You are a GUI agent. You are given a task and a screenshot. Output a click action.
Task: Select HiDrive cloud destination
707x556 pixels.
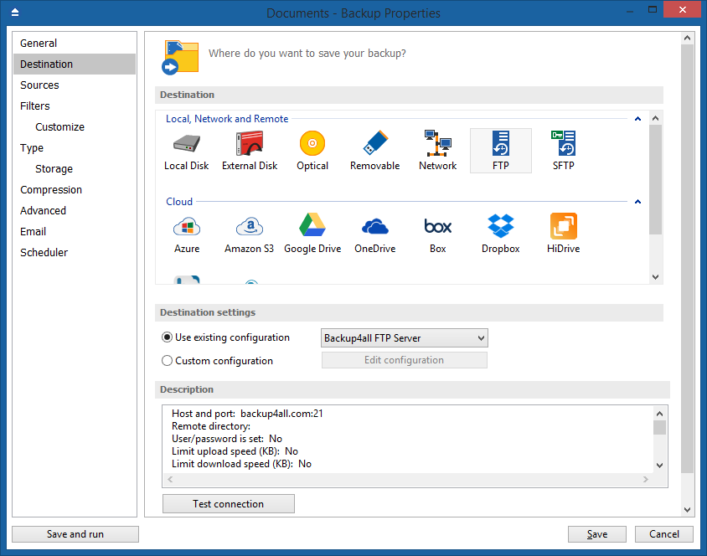(563, 234)
